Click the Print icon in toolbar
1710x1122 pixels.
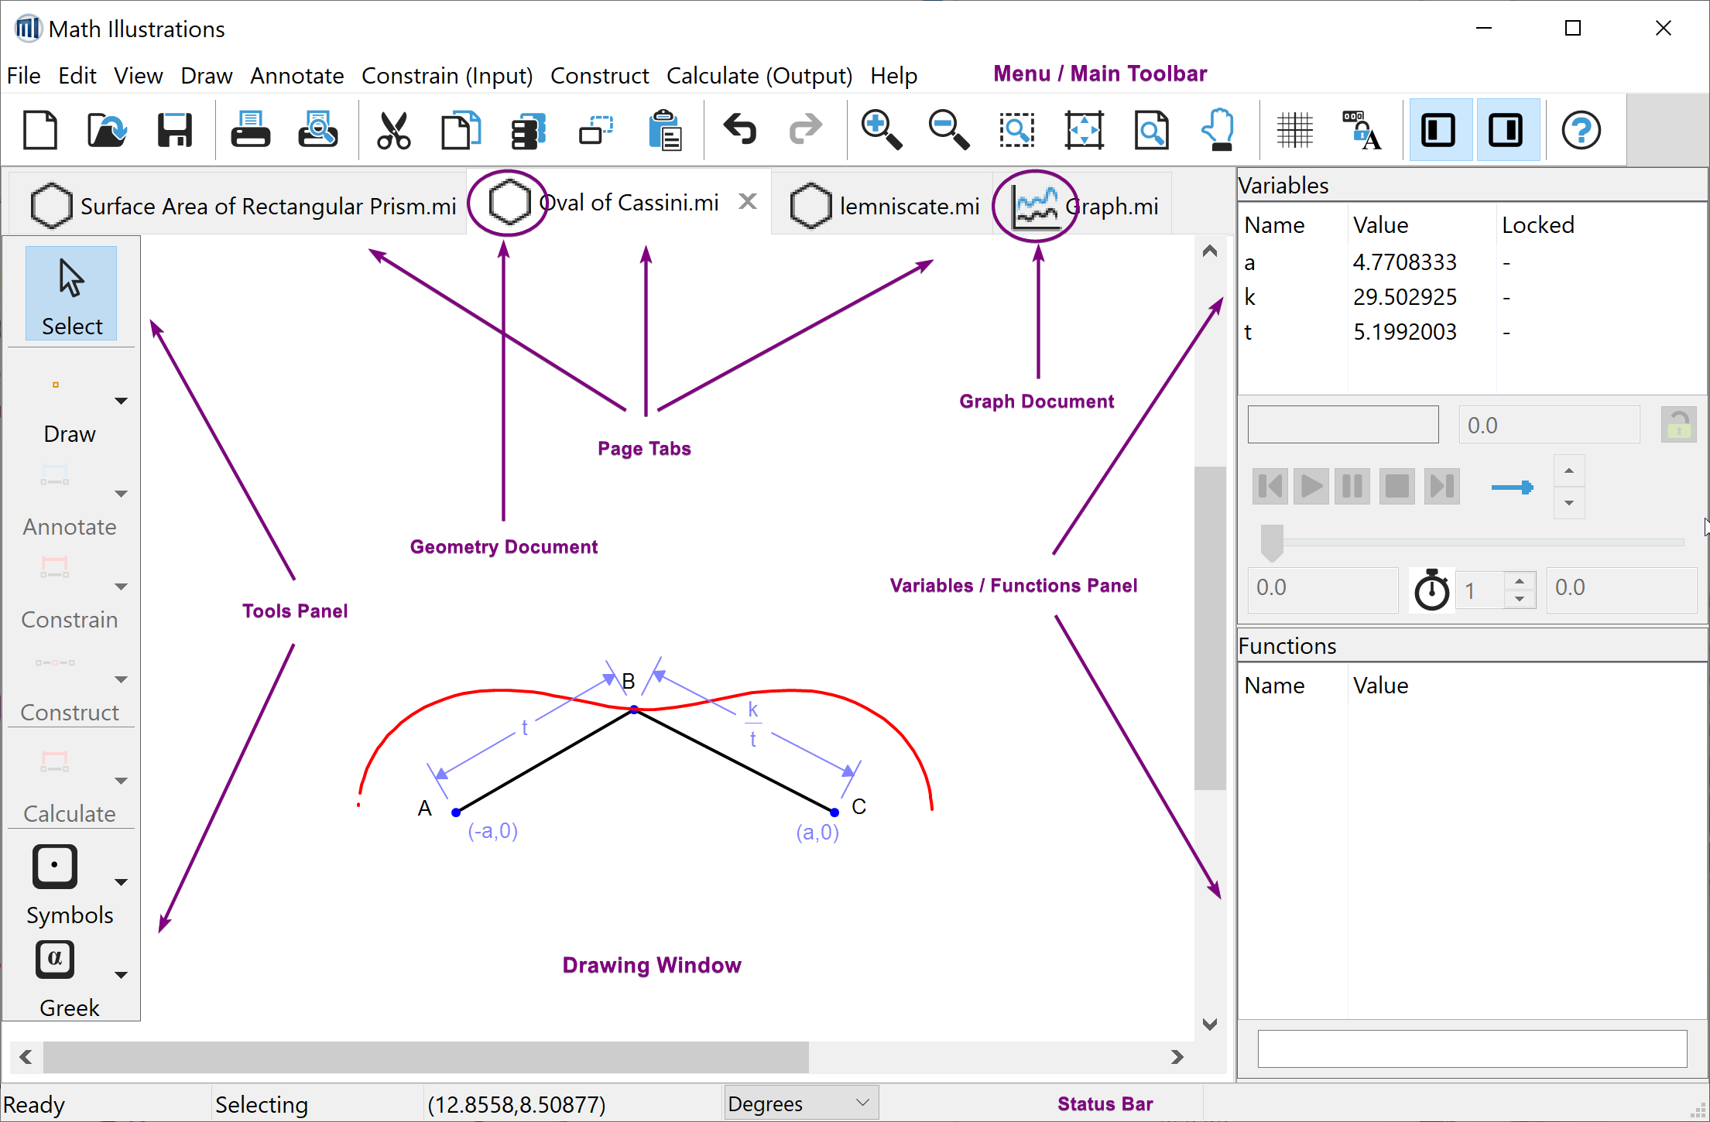coord(250,130)
